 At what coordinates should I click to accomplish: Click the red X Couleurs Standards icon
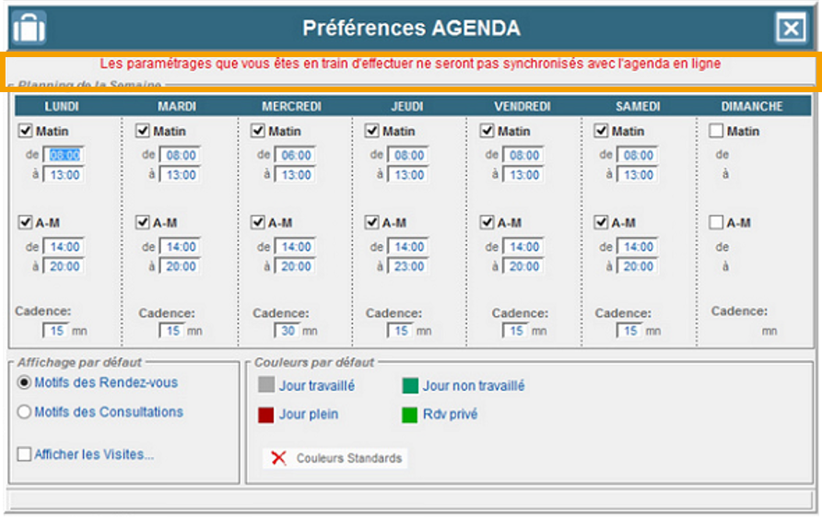pyautogui.click(x=279, y=458)
